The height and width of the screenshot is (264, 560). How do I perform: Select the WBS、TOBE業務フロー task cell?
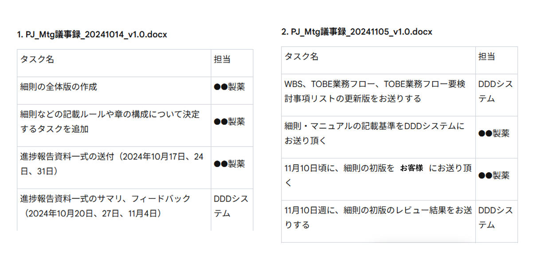[374, 91]
